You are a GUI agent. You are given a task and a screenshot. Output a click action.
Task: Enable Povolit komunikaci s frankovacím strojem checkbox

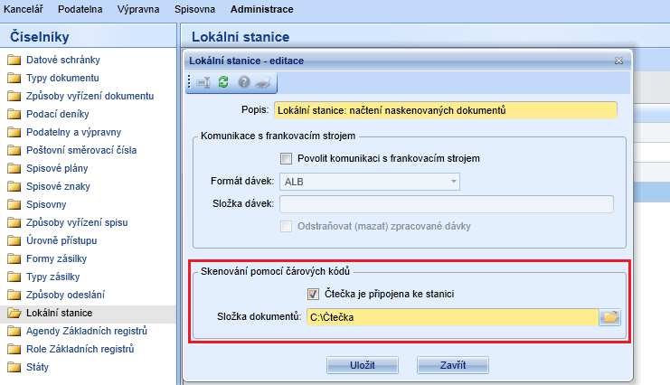(286, 158)
